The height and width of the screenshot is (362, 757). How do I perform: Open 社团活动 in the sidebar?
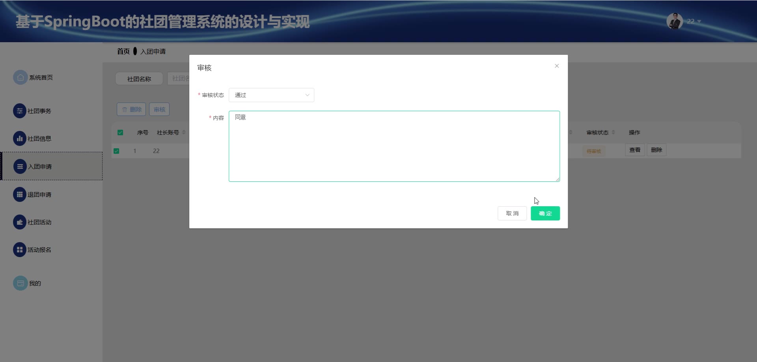pyautogui.click(x=39, y=222)
